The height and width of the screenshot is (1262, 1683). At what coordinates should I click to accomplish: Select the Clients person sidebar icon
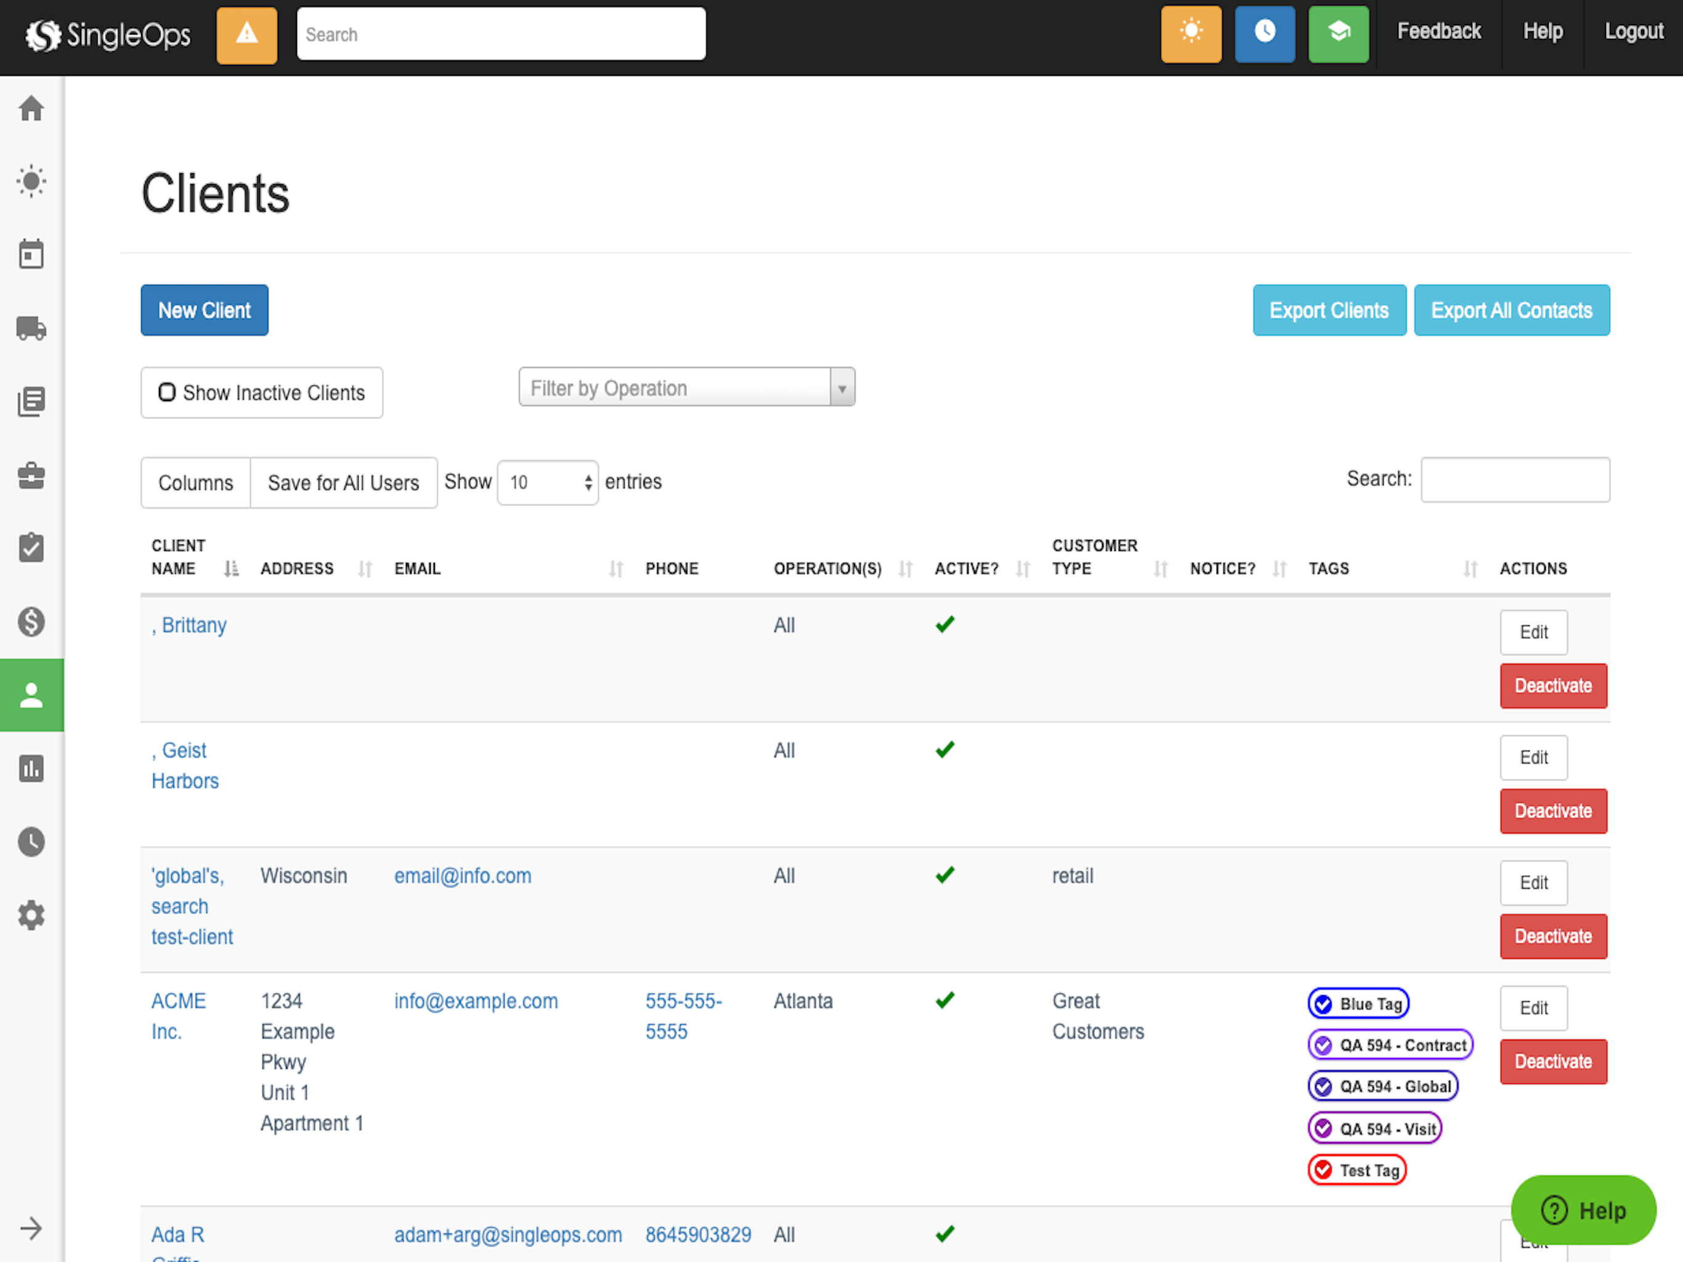pyautogui.click(x=31, y=695)
